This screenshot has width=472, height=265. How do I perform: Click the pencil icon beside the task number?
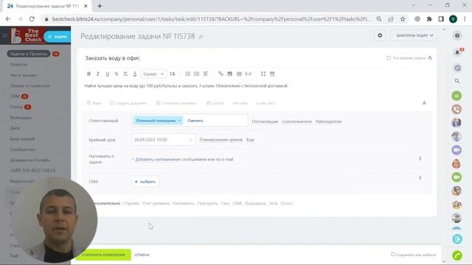(x=201, y=37)
